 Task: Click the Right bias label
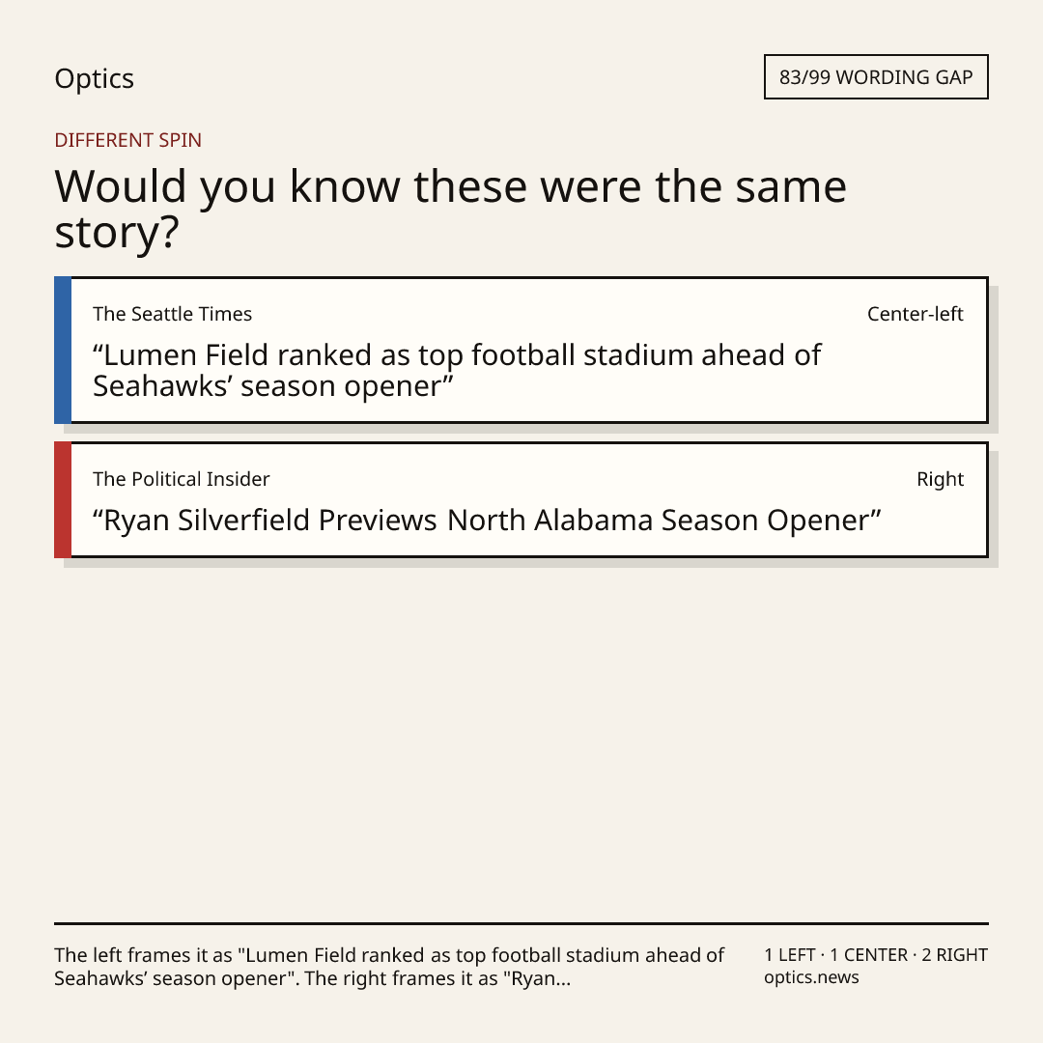pos(940,479)
